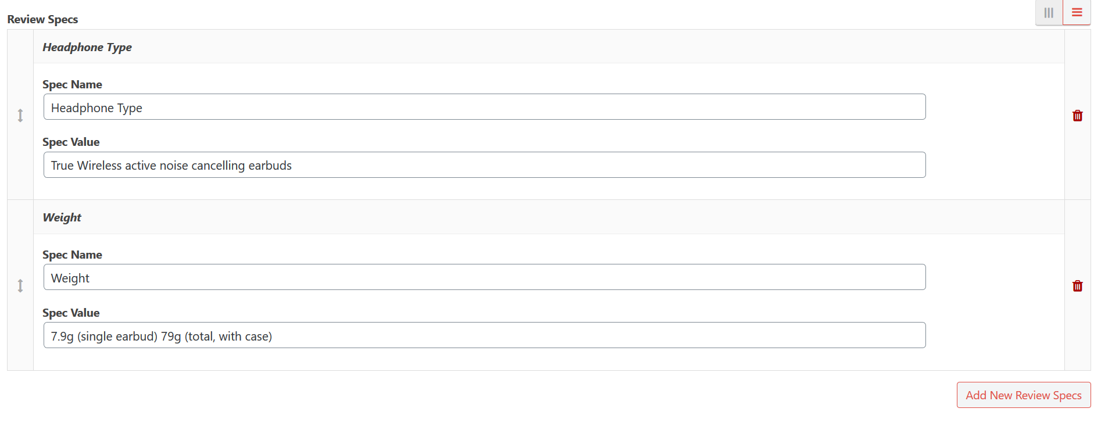The width and height of the screenshot is (1101, 426).
Task: Click the Weight row reorder handle
Action: [20, 285]
